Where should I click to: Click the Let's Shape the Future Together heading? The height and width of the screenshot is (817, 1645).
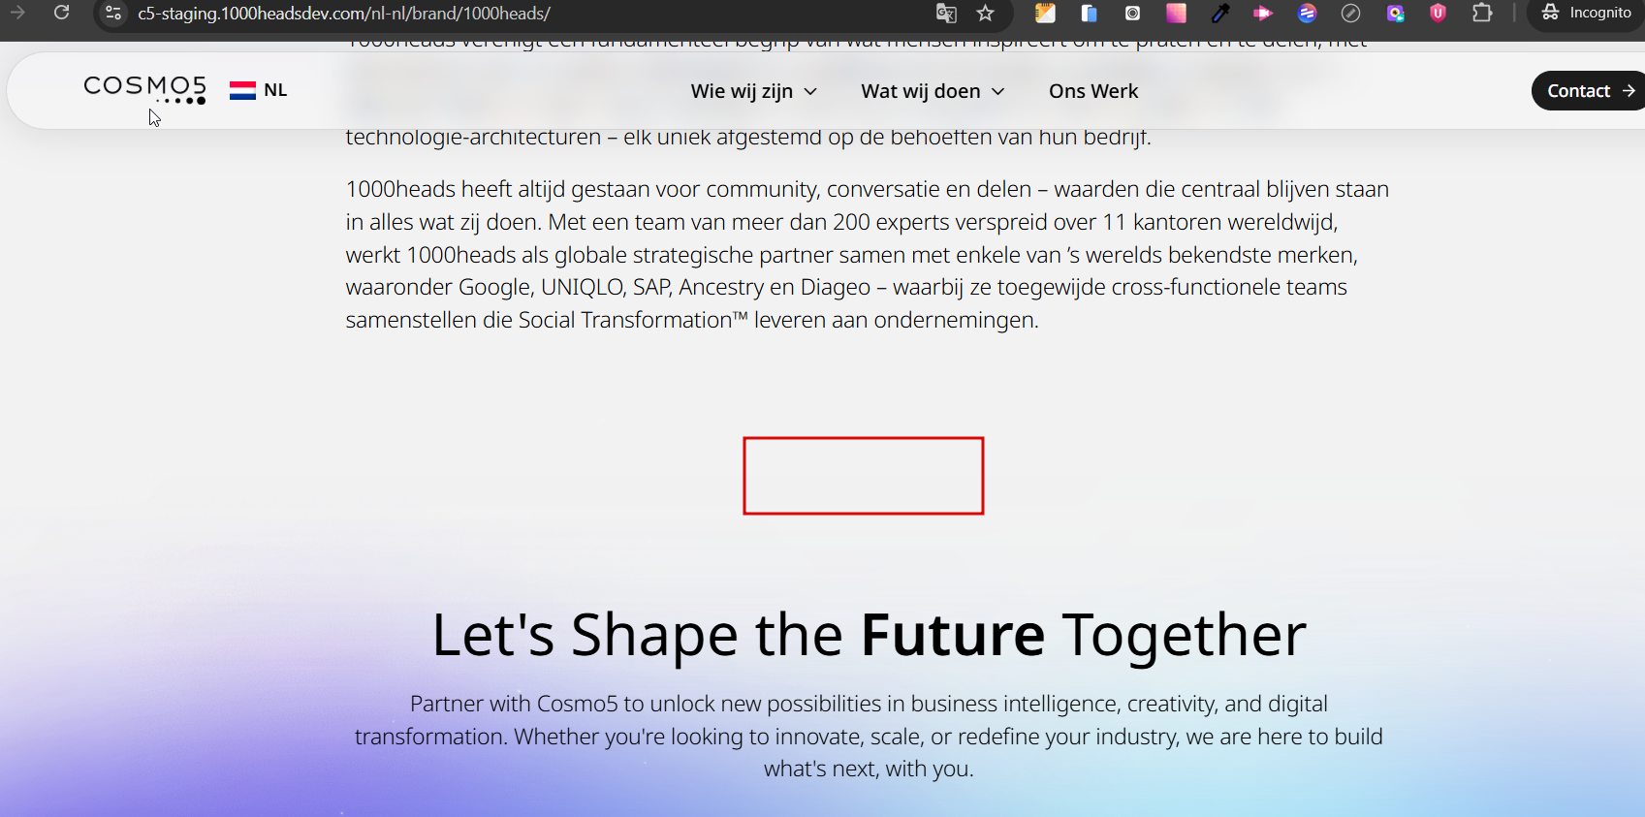(x=869, y=636)
